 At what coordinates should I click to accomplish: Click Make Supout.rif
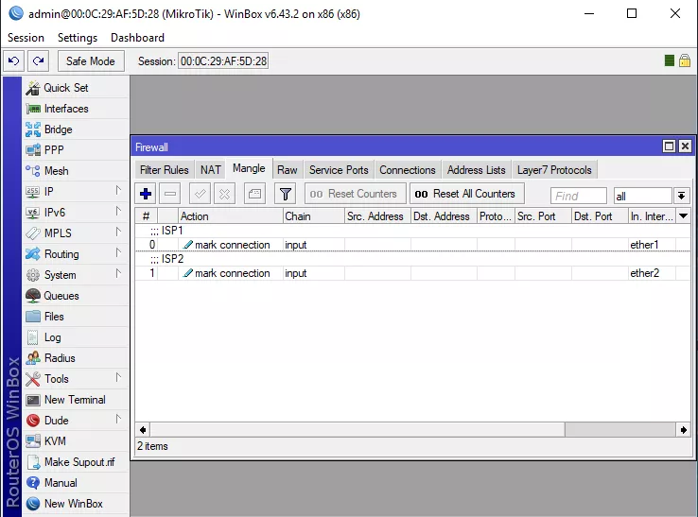pos(79,462)
